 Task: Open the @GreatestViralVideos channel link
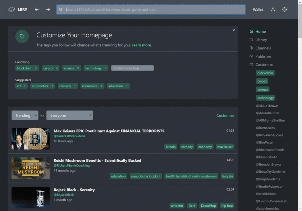(x=69, y=136)
